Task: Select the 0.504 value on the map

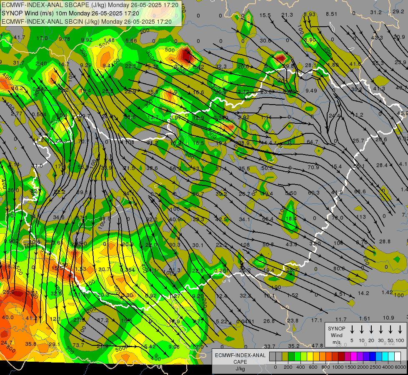Action: point(39,115)
